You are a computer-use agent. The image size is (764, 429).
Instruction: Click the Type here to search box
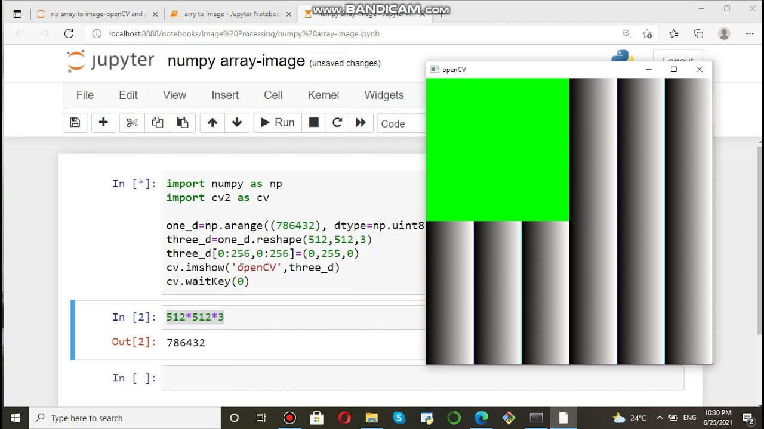(125, 418)
